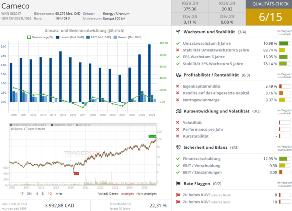The image size is (292, 211).
Task: Click the red X next to Eigenkapitalrendite
Action: (178, 86)
